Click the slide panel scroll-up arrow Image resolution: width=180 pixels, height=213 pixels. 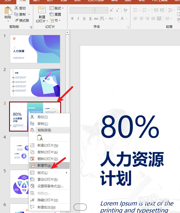(67, 32)
